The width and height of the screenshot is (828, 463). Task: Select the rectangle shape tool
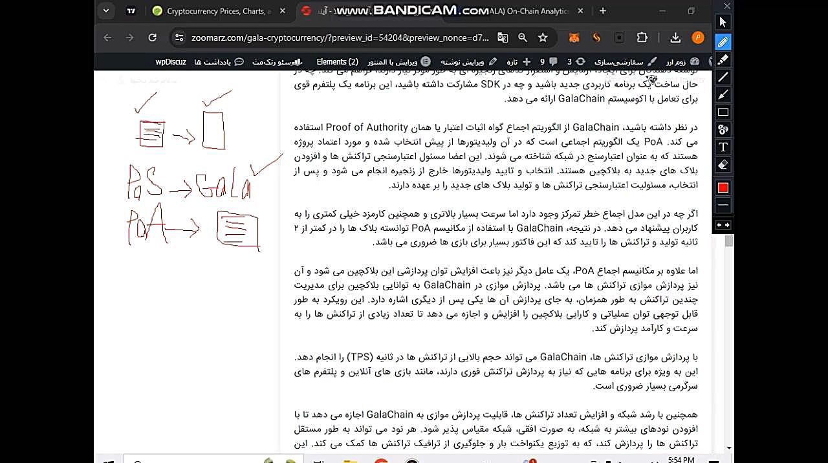(723, 112)
